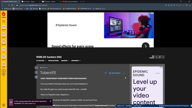Open Popular Pages menu item
The width and height of the screenshot is (192, 108).
tap(53, 61)
